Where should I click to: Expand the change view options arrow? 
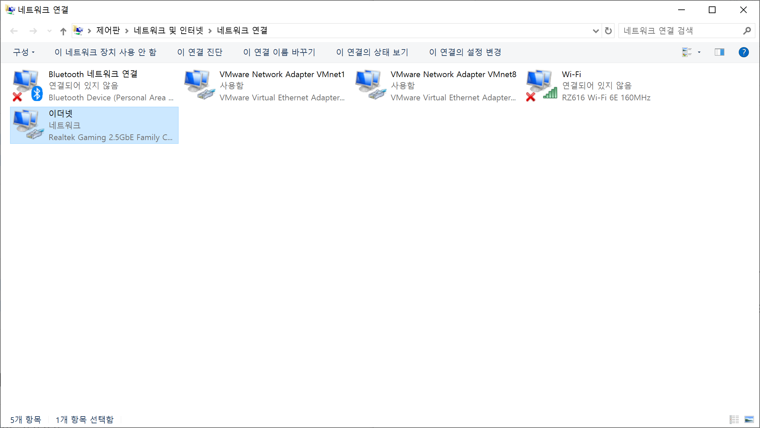(x=699, y=52)
